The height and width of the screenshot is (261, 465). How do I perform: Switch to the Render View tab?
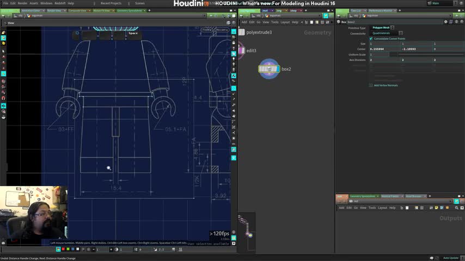coord(54,11)
